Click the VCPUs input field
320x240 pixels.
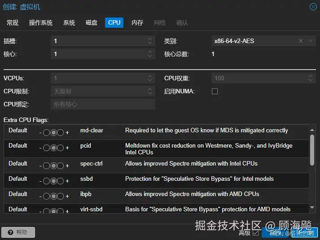(103, 78)
